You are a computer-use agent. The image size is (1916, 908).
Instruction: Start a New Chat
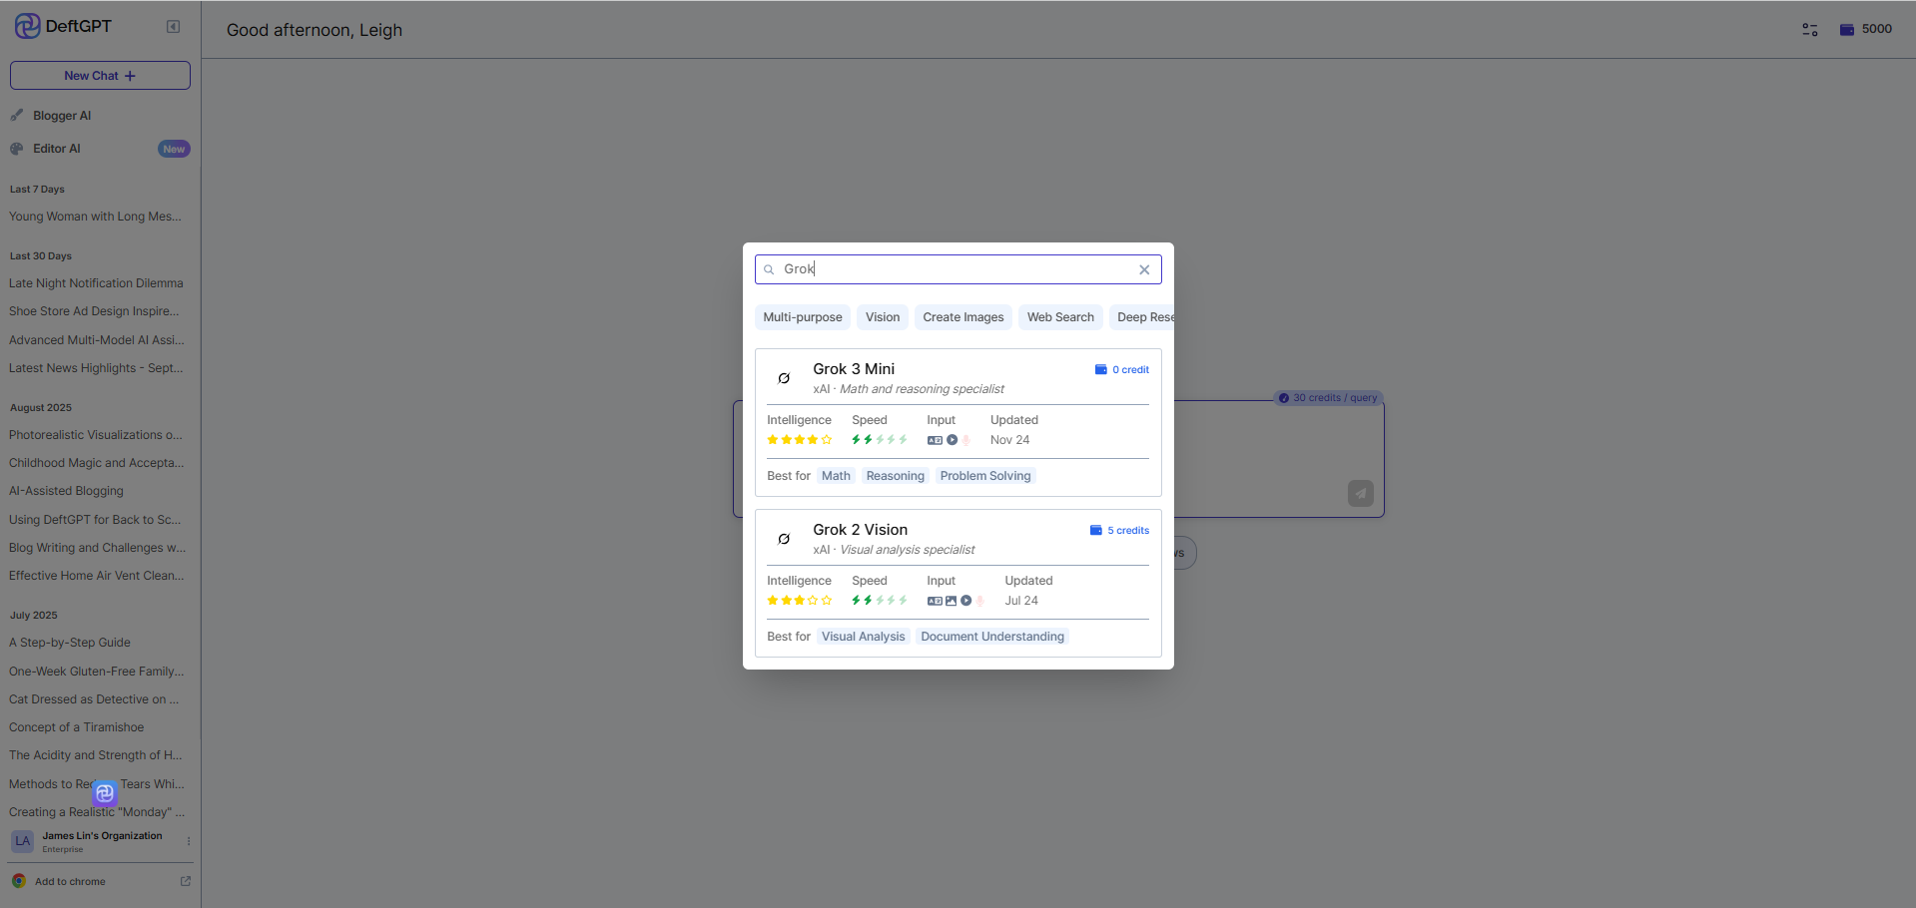pos(100,76)
